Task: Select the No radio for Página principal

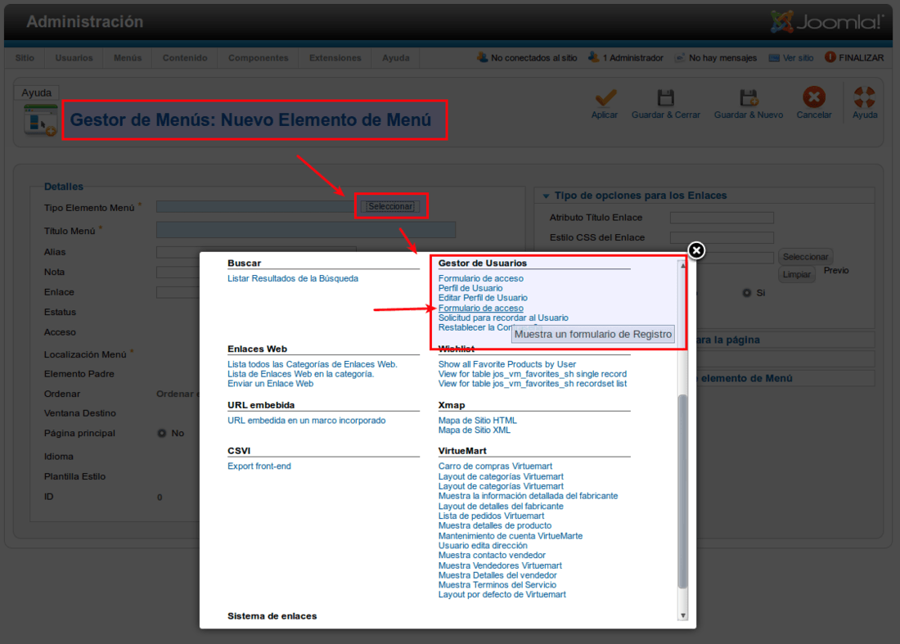Action: click(x=162, y=434)
